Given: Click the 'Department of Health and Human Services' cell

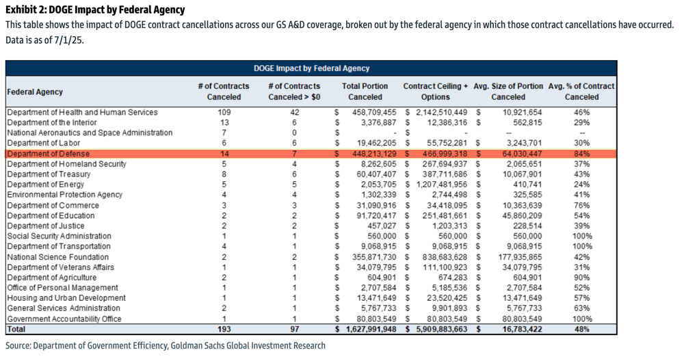Looking at the screenshot, I should 82,112.
